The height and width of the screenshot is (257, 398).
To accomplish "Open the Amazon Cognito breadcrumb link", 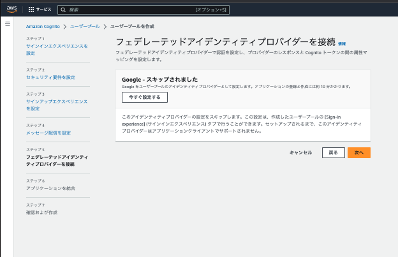I will pos(43,26).
